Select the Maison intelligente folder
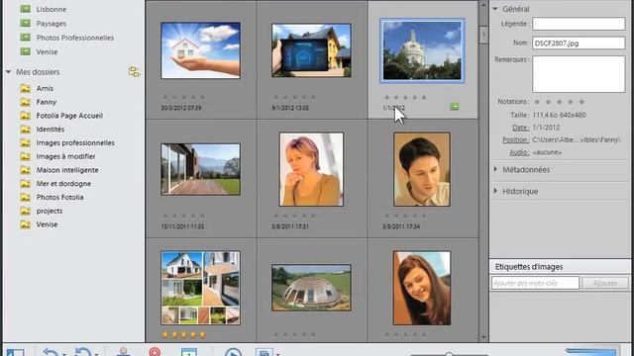Viewport: 634px width, 356px height. pyautogui.click(x=67, y=170)
